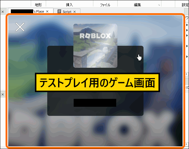This screenshot has height=149, width=189.
Task: Open the 編集 group dialog launcher icon
Action: click(x=159, y=5)
